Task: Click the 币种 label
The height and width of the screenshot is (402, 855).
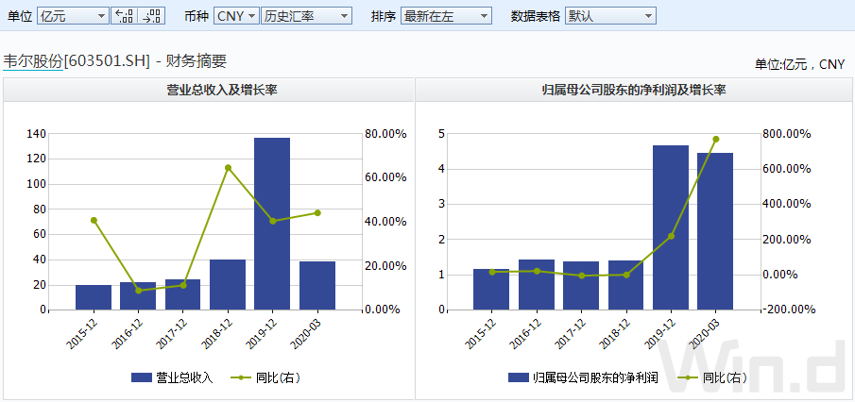Action: (x=197, y=16)
